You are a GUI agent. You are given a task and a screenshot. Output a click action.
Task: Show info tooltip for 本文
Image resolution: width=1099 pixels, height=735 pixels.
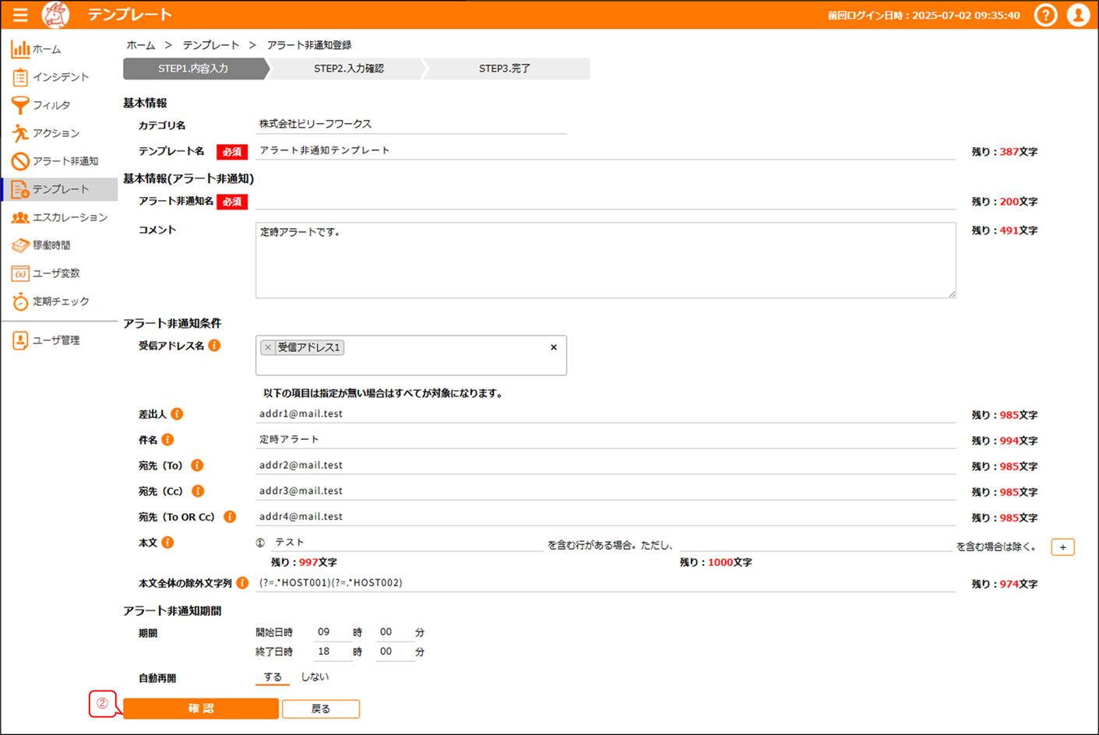[x=167, y=542]
